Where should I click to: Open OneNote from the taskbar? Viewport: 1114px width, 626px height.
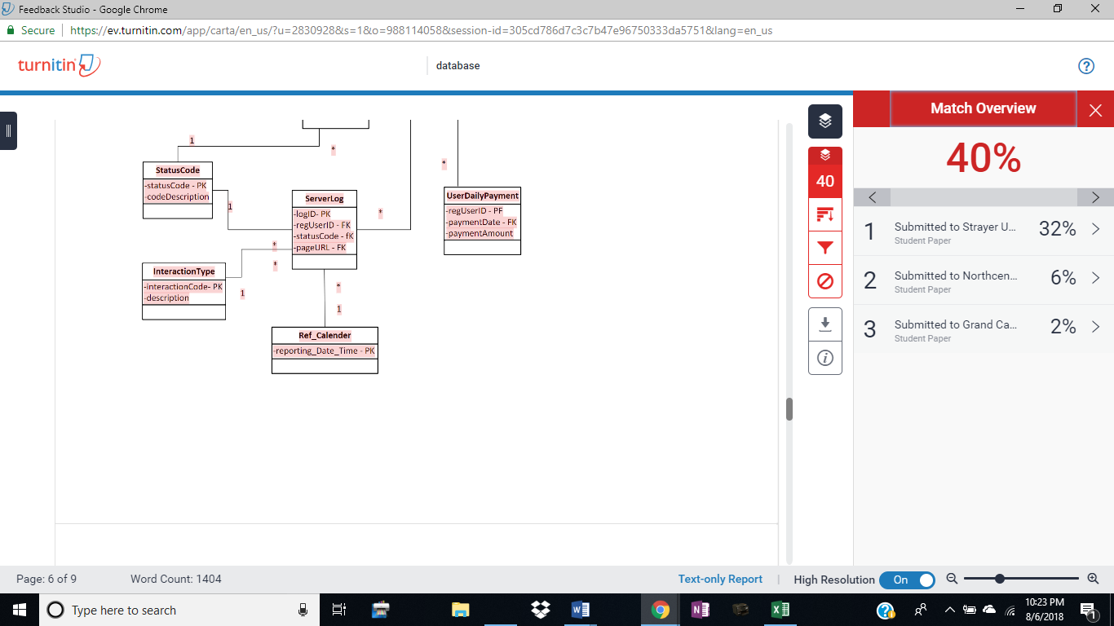pos(700,610)
